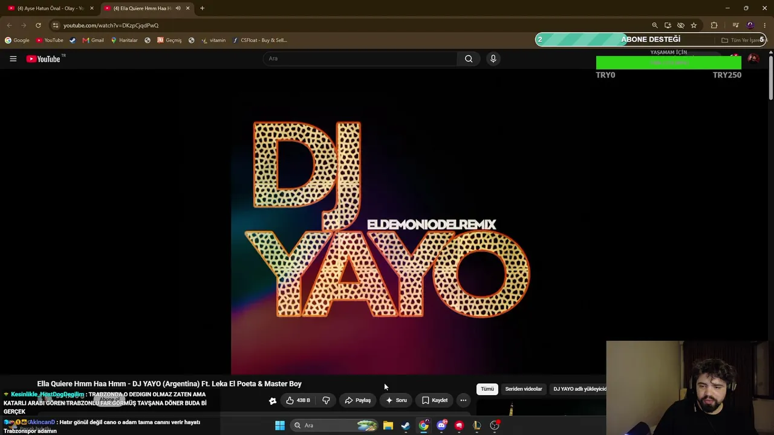Open the zoom magnifier in address bar
The height and width of the screenshot is (435, 774).
(x=655, y=25)
